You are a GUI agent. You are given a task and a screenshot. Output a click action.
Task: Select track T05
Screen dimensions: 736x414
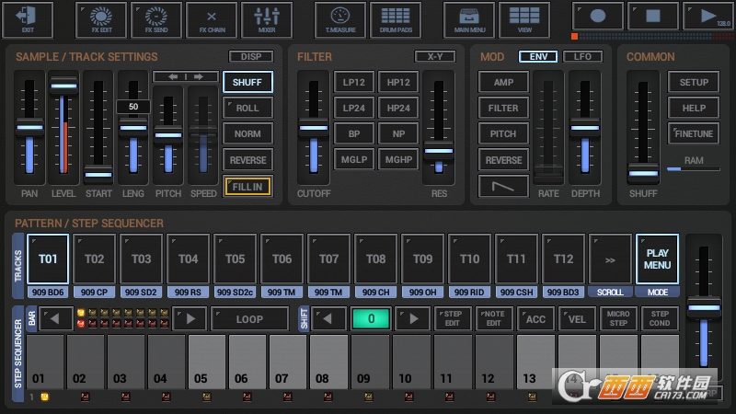[x=236, y=259]
